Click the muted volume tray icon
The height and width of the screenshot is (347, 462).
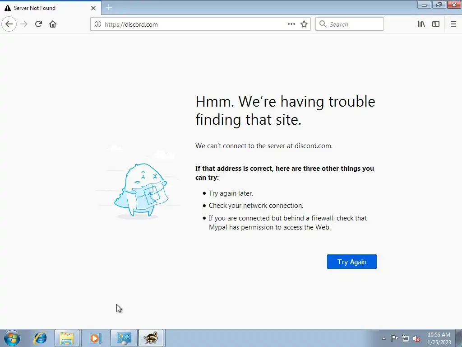[416, 338]
